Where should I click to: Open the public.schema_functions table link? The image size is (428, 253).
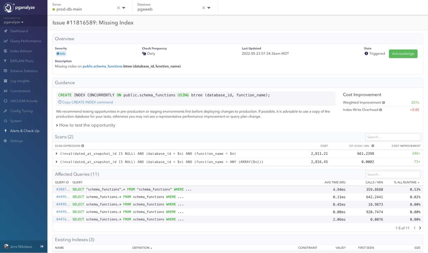click(x=102, y=66)
